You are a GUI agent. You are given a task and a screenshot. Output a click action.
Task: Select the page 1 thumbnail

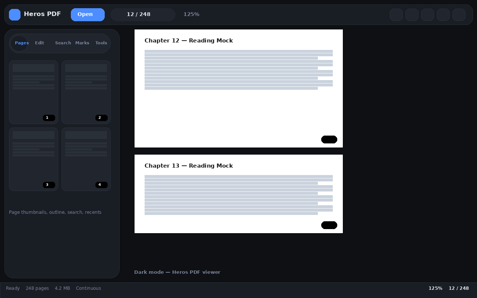pos(34,92)
